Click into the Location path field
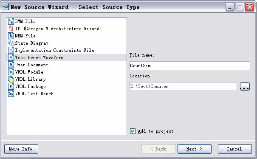The image size is (257, 159). coord(183,86)
